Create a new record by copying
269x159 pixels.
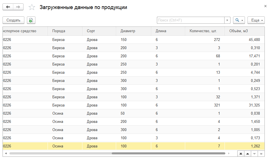[31, 20]
